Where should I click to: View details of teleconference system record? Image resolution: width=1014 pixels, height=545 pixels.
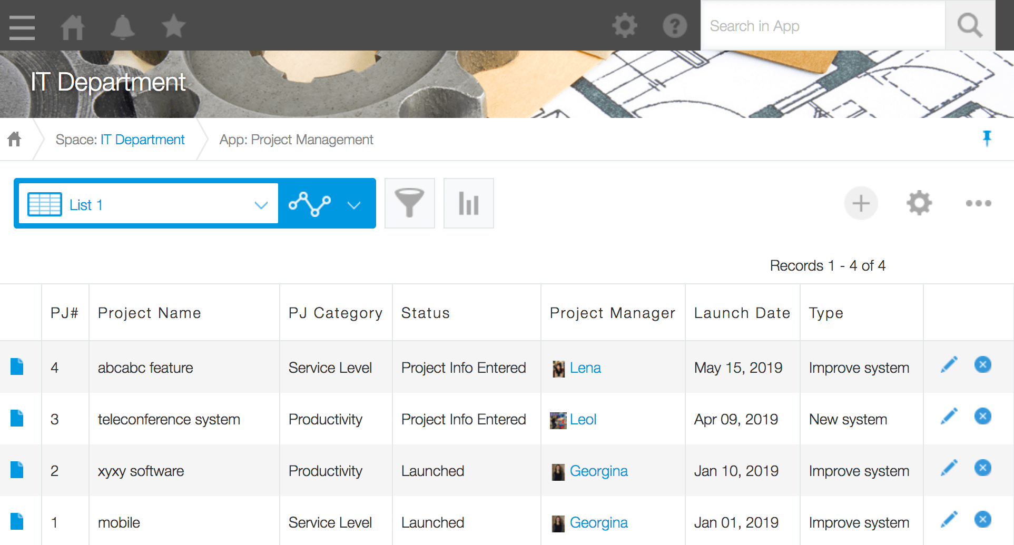click(17, 419)
